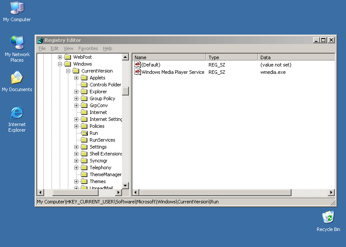Click the Telephony folder icon
Image resolution: width=346 pixels, height=247 pixels.
point(84,168)
